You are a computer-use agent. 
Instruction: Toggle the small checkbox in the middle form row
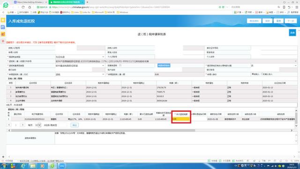coord(120,65)
